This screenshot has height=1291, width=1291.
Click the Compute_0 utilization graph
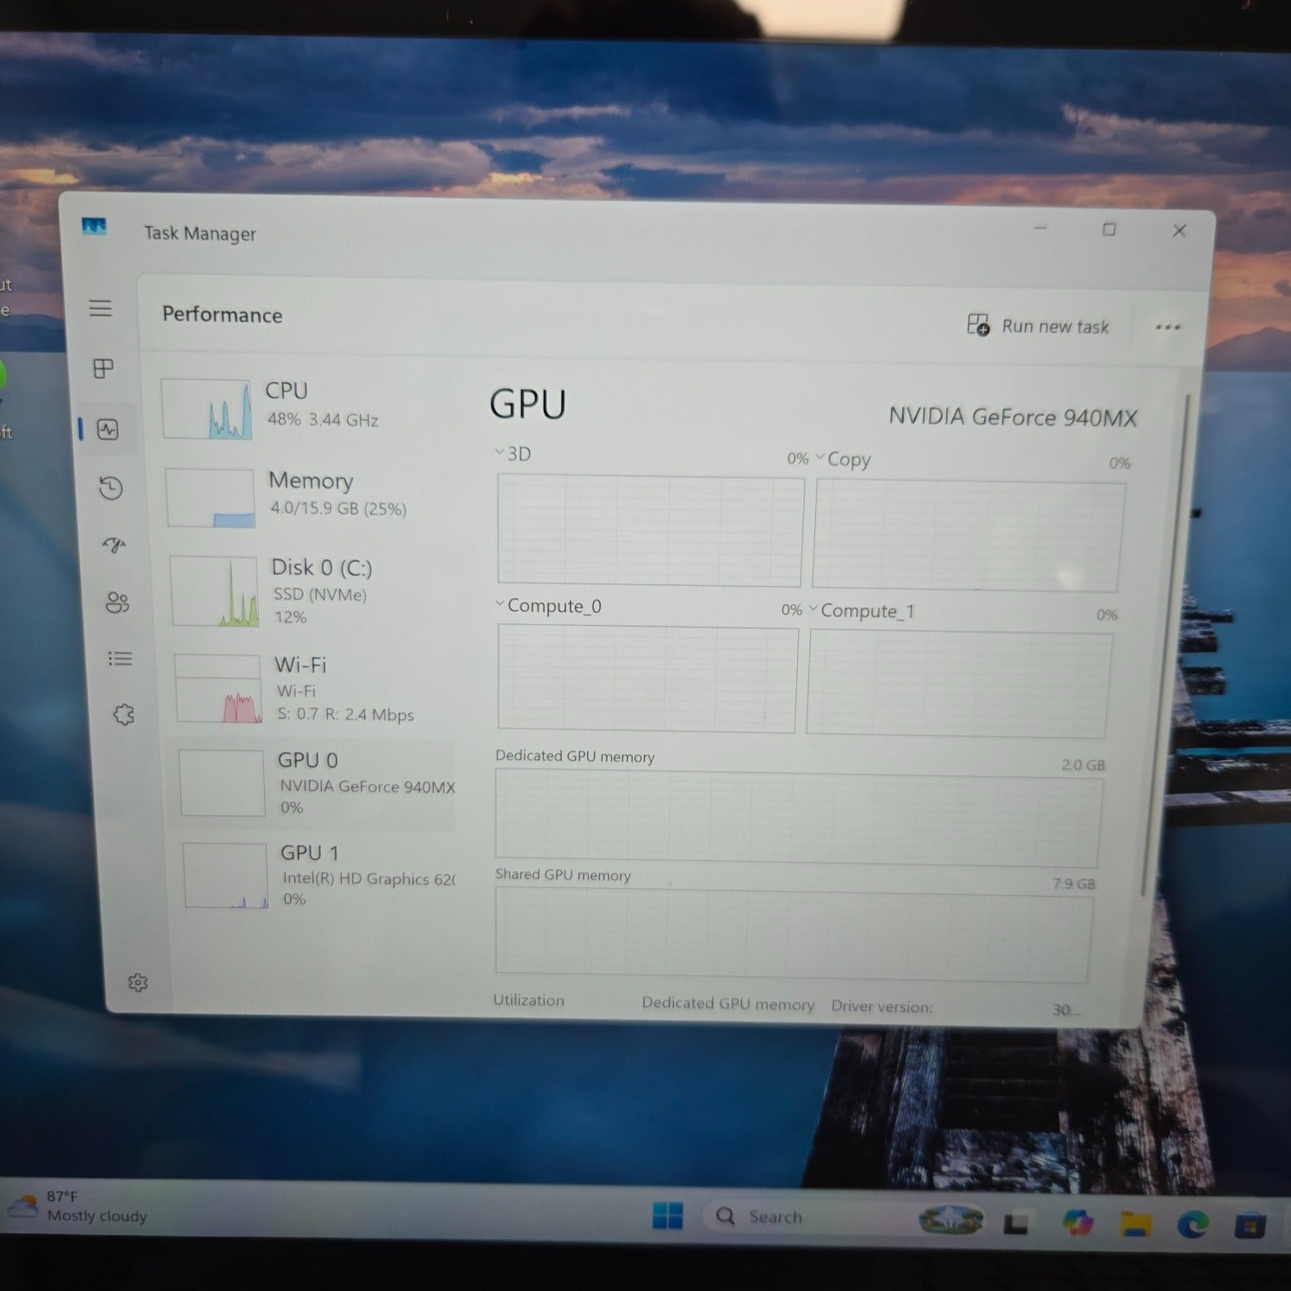click(x=647, y=679)
